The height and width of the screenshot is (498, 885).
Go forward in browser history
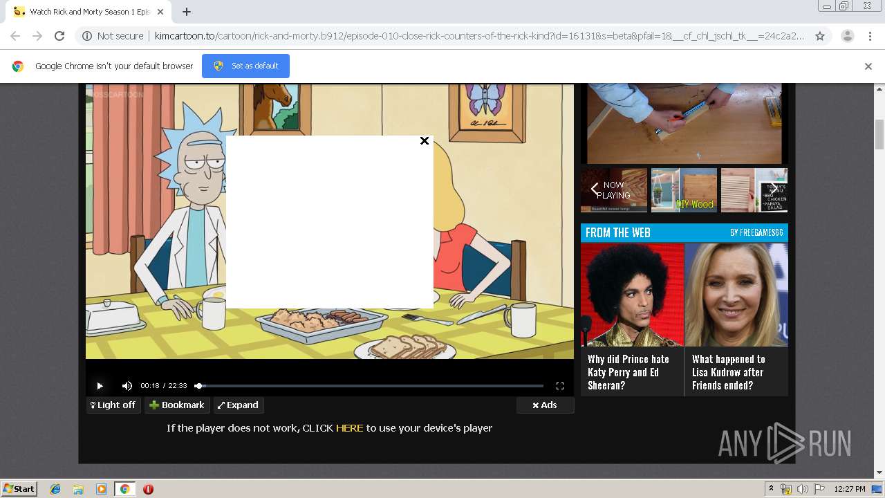[x=37, y=36]
